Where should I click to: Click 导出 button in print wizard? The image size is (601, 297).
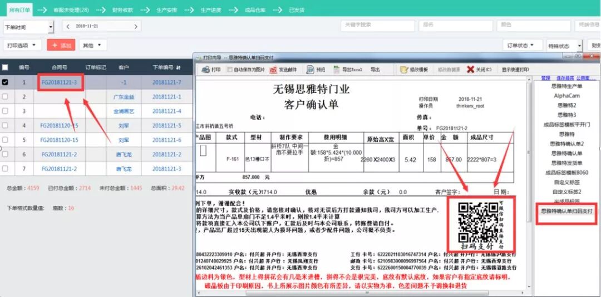(x=375, y=70)
